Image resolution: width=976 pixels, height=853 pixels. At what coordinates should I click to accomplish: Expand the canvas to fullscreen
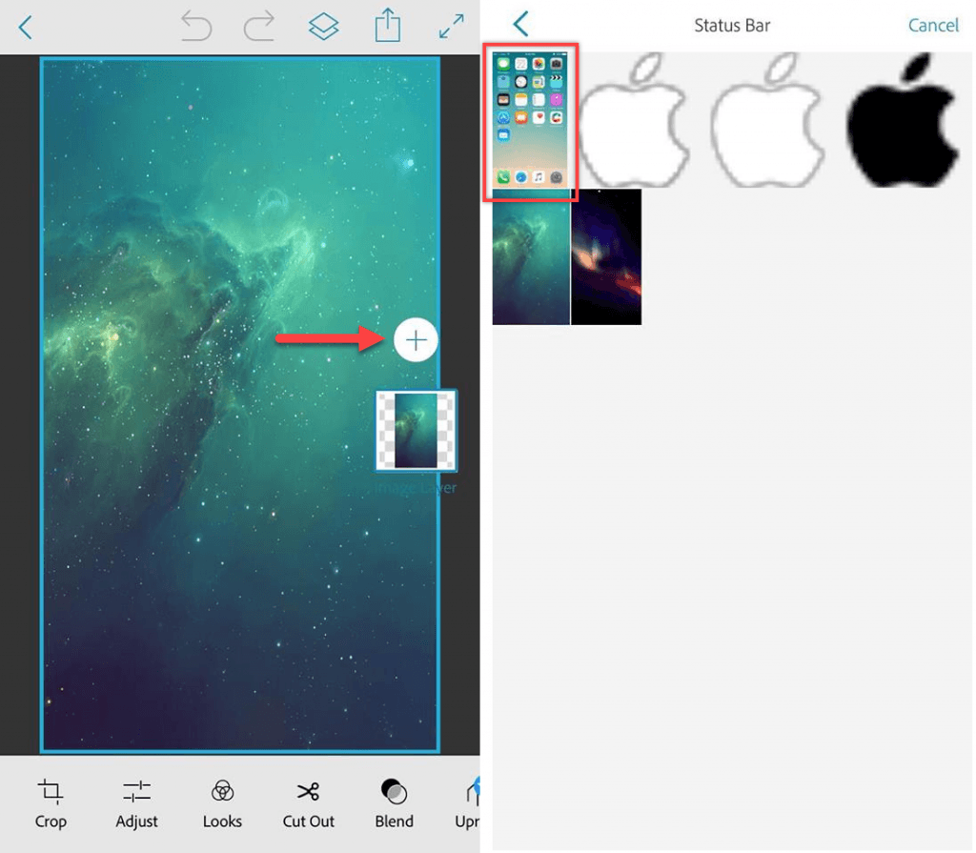(451, 28)
